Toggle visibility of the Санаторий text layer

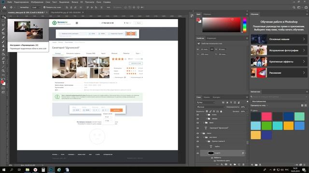(197, 128)
